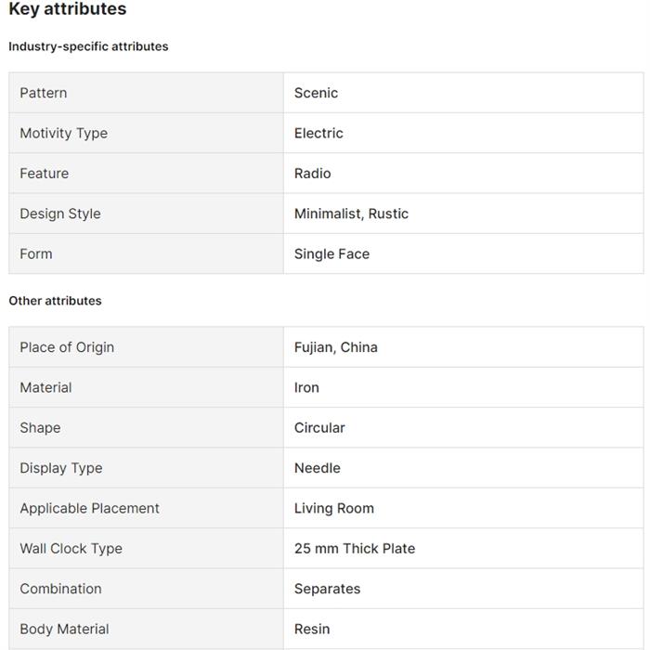The image size is (650, 650).
Task: Click the Resin body material value
Action: (x=312, y=629)
